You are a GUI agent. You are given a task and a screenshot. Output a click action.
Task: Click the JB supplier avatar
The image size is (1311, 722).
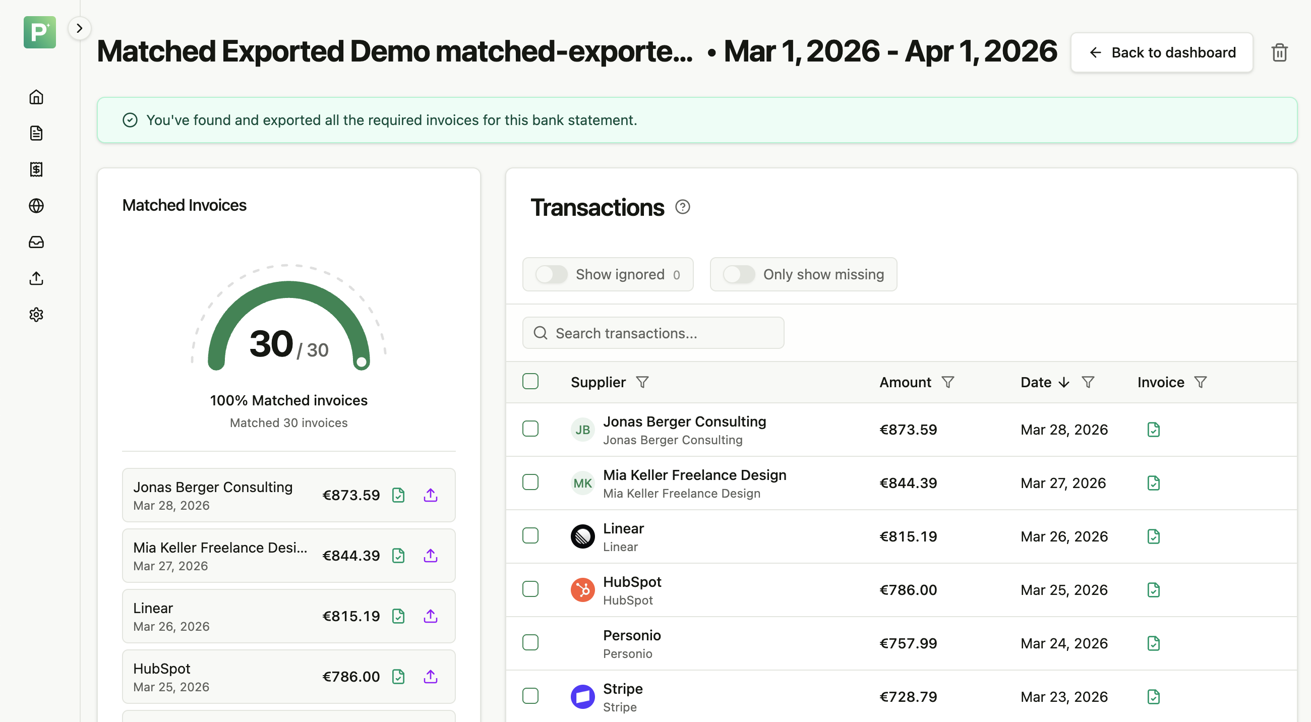click(x=583, y=430)
